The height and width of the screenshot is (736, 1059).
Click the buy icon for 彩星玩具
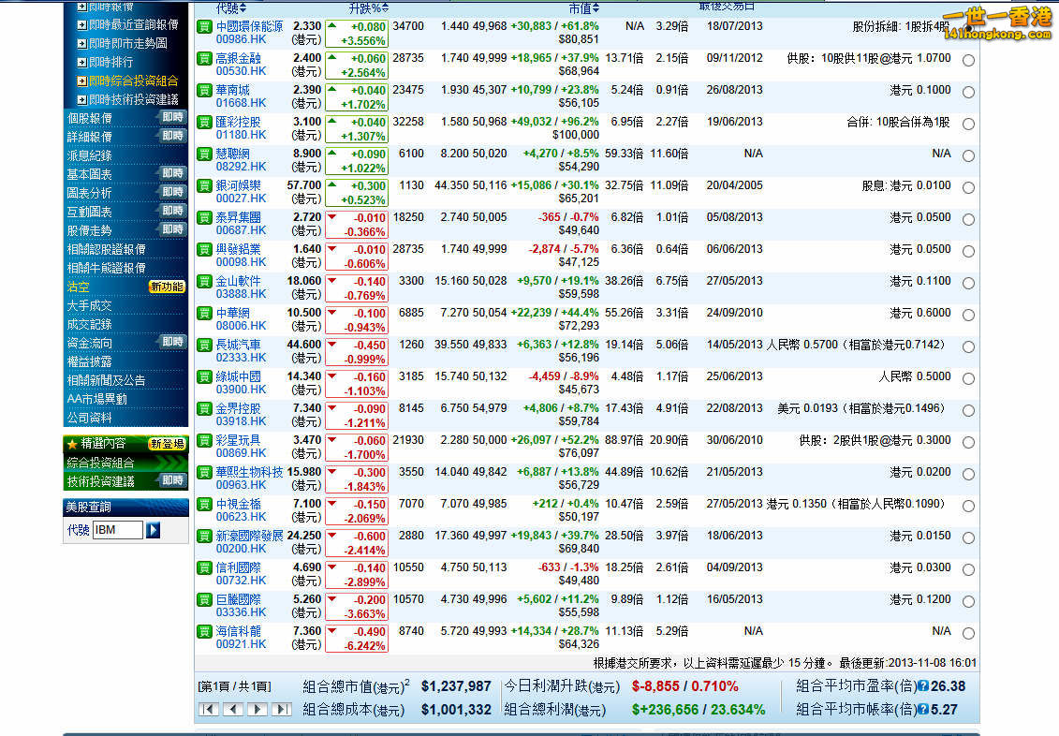pos(205,441)
